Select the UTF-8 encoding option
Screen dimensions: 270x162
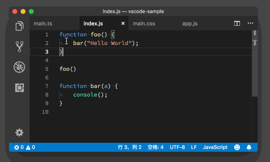coord(177,147)
